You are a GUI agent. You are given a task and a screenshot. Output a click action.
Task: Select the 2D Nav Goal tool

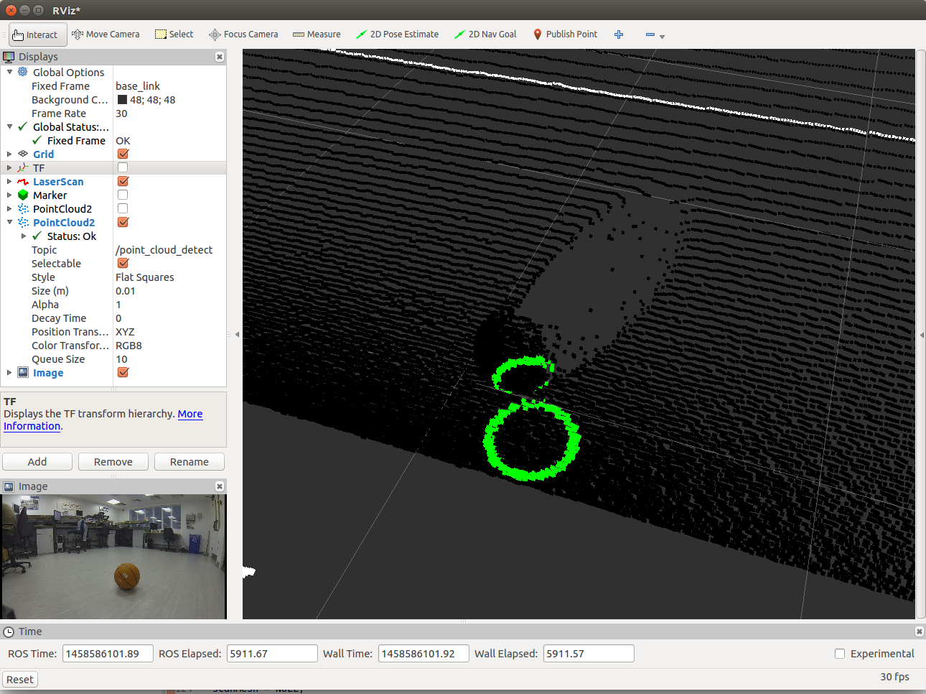[x=485, y=34]
